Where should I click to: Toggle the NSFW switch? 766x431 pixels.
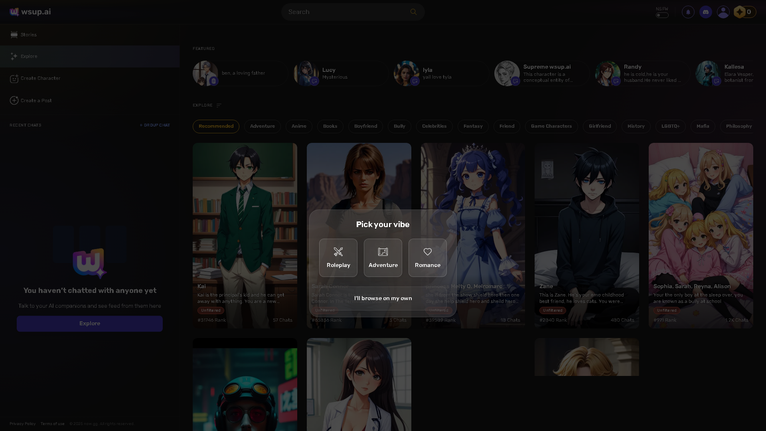[x=662, y=15]
